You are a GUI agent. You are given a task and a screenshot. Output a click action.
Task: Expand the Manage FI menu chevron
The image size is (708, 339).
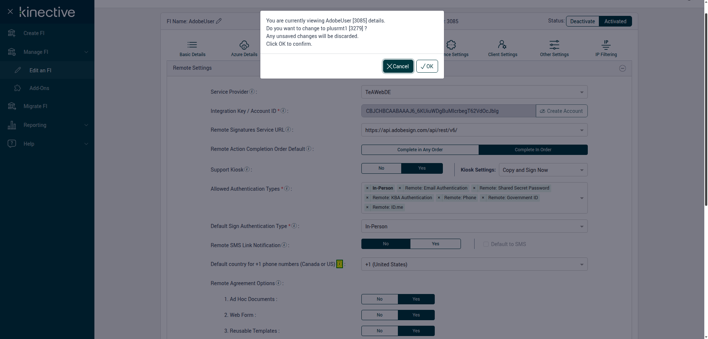tap(86, 52)
